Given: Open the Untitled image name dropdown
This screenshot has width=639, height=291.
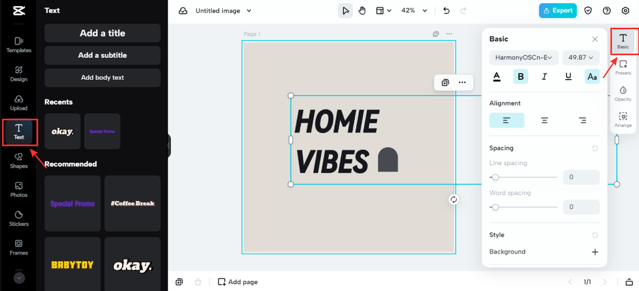Looking at the screenshot, I should pyautogui.click(x=223, y=10).
